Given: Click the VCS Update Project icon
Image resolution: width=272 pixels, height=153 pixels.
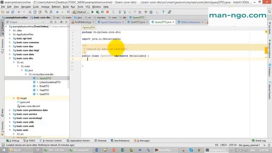Looking at the screenshot, I should tap(120, 12).
